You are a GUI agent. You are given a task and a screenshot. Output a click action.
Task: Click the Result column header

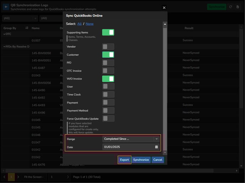(x=189, y=28)
